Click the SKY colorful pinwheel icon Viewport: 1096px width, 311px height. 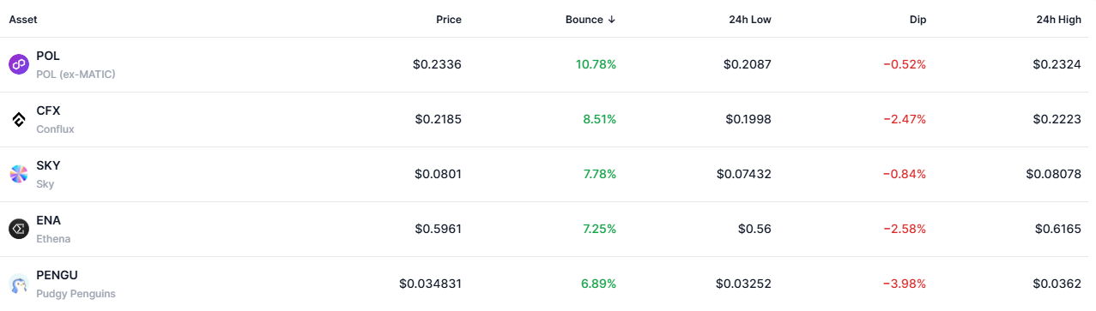pyautogui.click(x=19, y=174)
